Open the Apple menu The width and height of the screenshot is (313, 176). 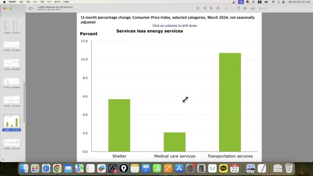pyautogui.click(x=4, y=2)
